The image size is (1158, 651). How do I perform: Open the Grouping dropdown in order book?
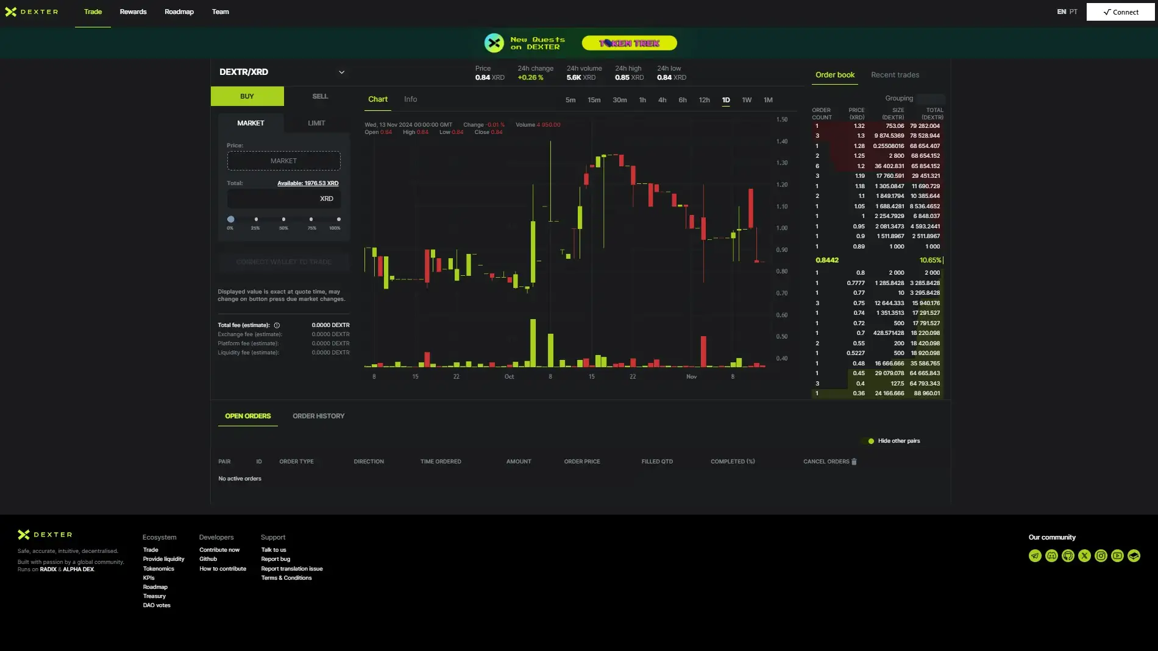pos(930,98)
